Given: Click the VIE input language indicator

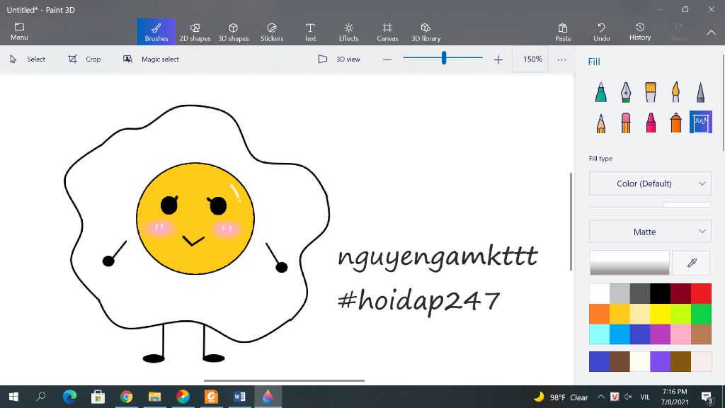Looking at the screenshot, I should pos(644,397).
